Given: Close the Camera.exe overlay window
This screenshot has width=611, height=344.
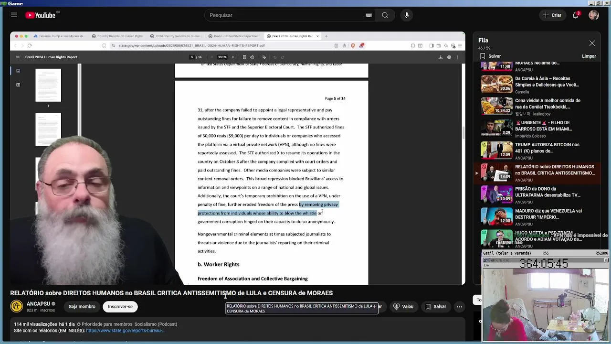Looking at the screenshot, I should (606, 260).
